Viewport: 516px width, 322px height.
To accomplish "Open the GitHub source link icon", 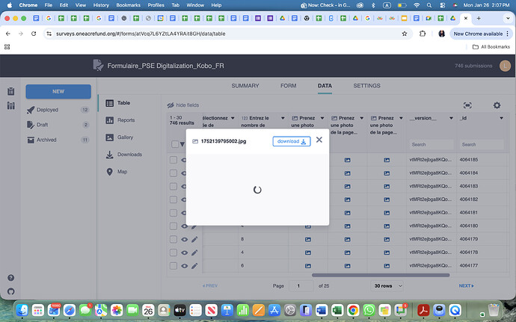I will [x=10, y=291].
